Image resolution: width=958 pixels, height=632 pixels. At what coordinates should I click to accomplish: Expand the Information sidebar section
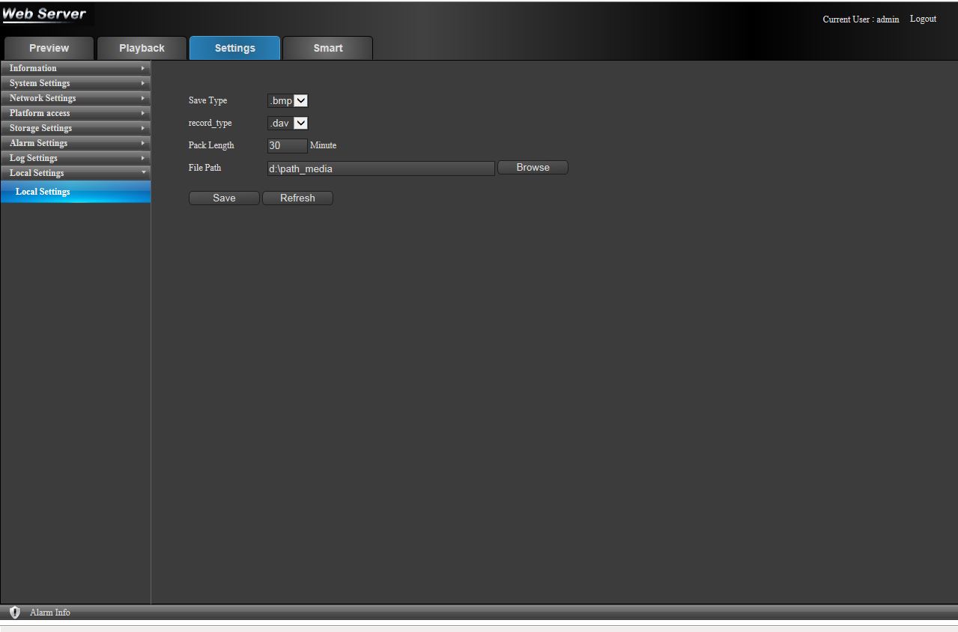click(75, 68)
